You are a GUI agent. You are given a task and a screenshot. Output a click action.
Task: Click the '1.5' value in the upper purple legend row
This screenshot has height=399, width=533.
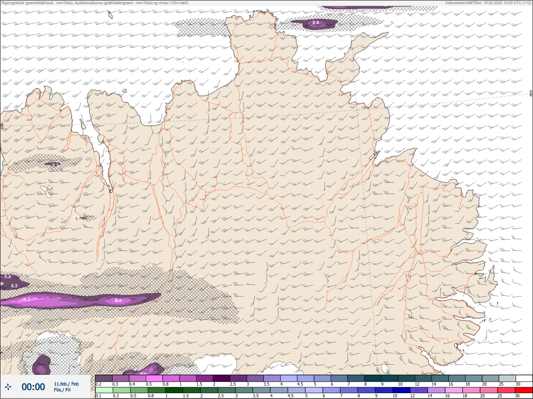tap(199, 384)
